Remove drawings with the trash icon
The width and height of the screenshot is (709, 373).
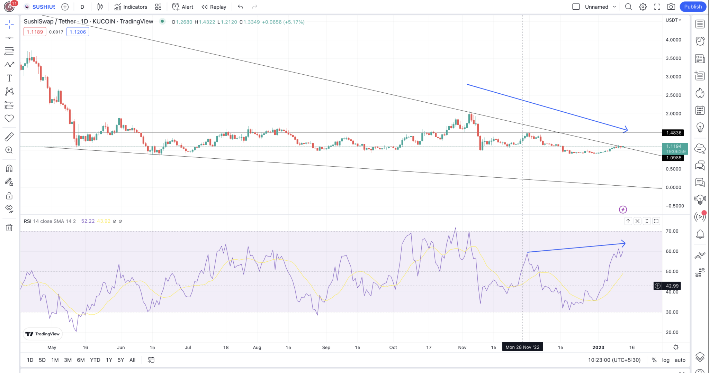coord(9,227)
